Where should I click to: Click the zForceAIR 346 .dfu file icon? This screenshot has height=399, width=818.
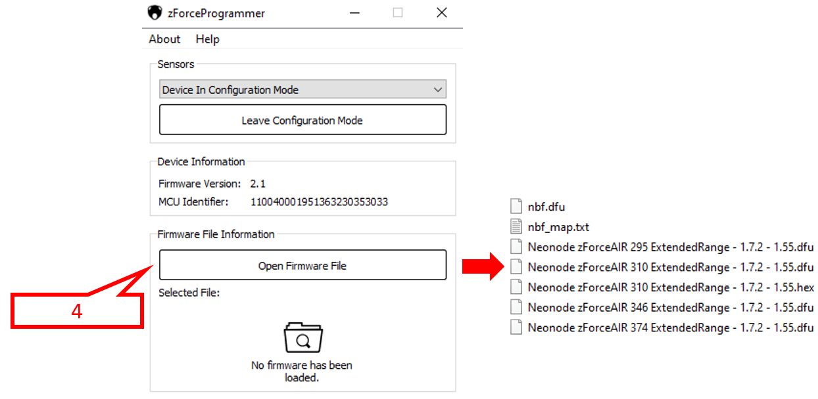516,307
